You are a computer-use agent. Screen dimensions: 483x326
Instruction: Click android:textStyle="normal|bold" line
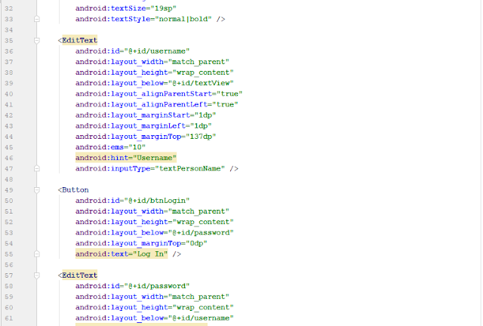pyautogui.click(x=150, y=19)
